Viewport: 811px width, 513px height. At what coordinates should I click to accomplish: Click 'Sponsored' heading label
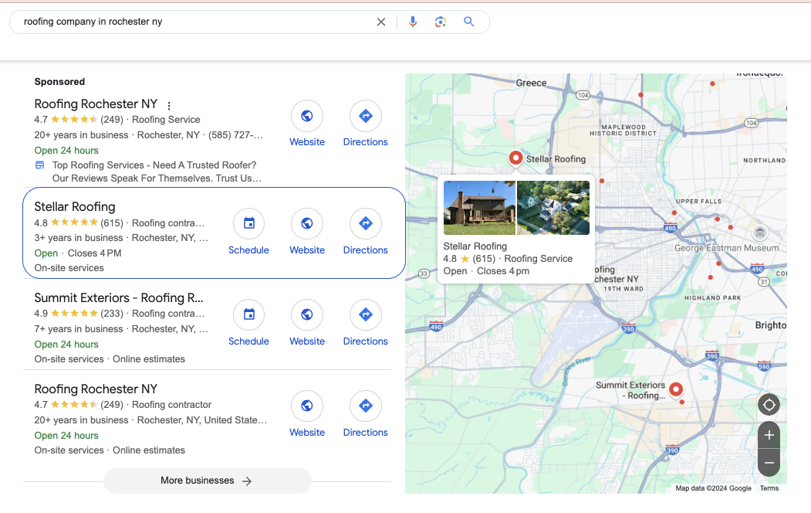coord(59,82)
